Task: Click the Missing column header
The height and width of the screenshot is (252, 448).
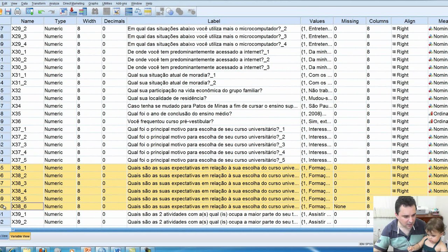Action: point(350,21)
